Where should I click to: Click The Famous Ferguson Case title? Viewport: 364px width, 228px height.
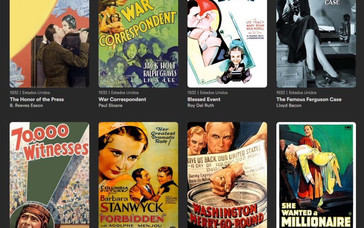coord(309,99)
